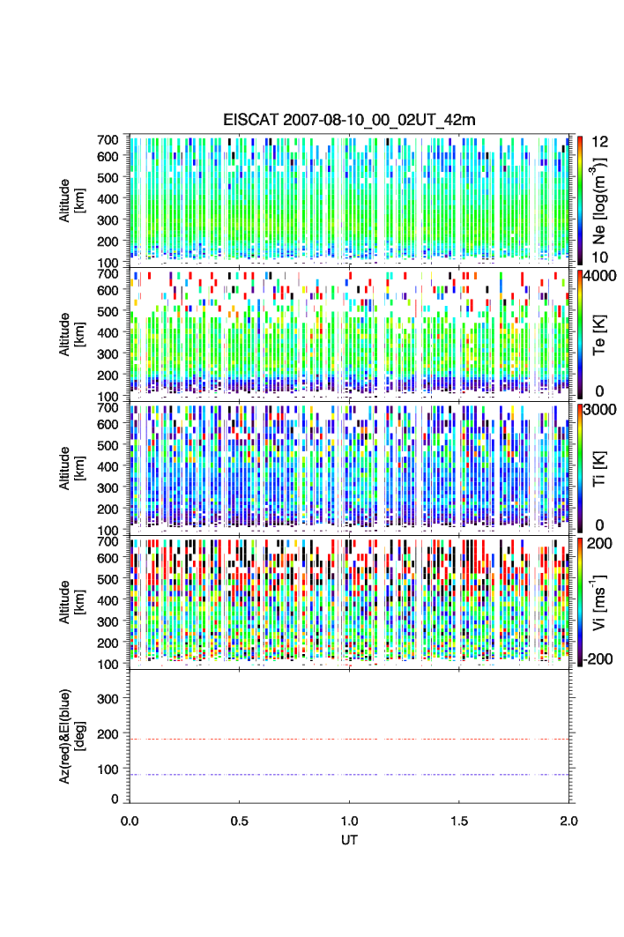
Task: Click inside the ion velocity Vi panel
Action: [349, 602]
